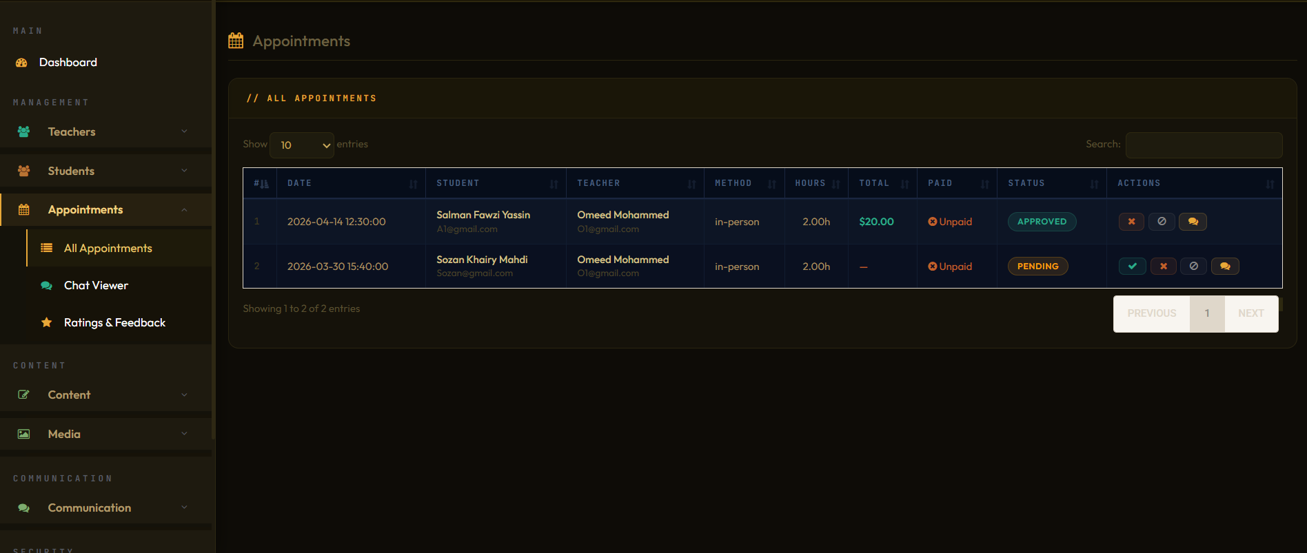1307x553 pixels.
Task: Click the sort arrows in the Paid column header
Action: coord(985,184)
